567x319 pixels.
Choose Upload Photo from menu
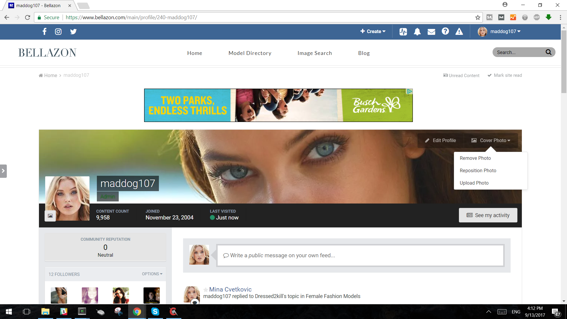coord(474,183)
